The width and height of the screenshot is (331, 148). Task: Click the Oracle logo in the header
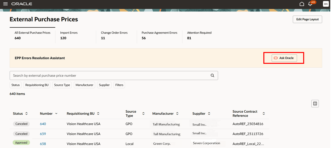pos(21,4)
